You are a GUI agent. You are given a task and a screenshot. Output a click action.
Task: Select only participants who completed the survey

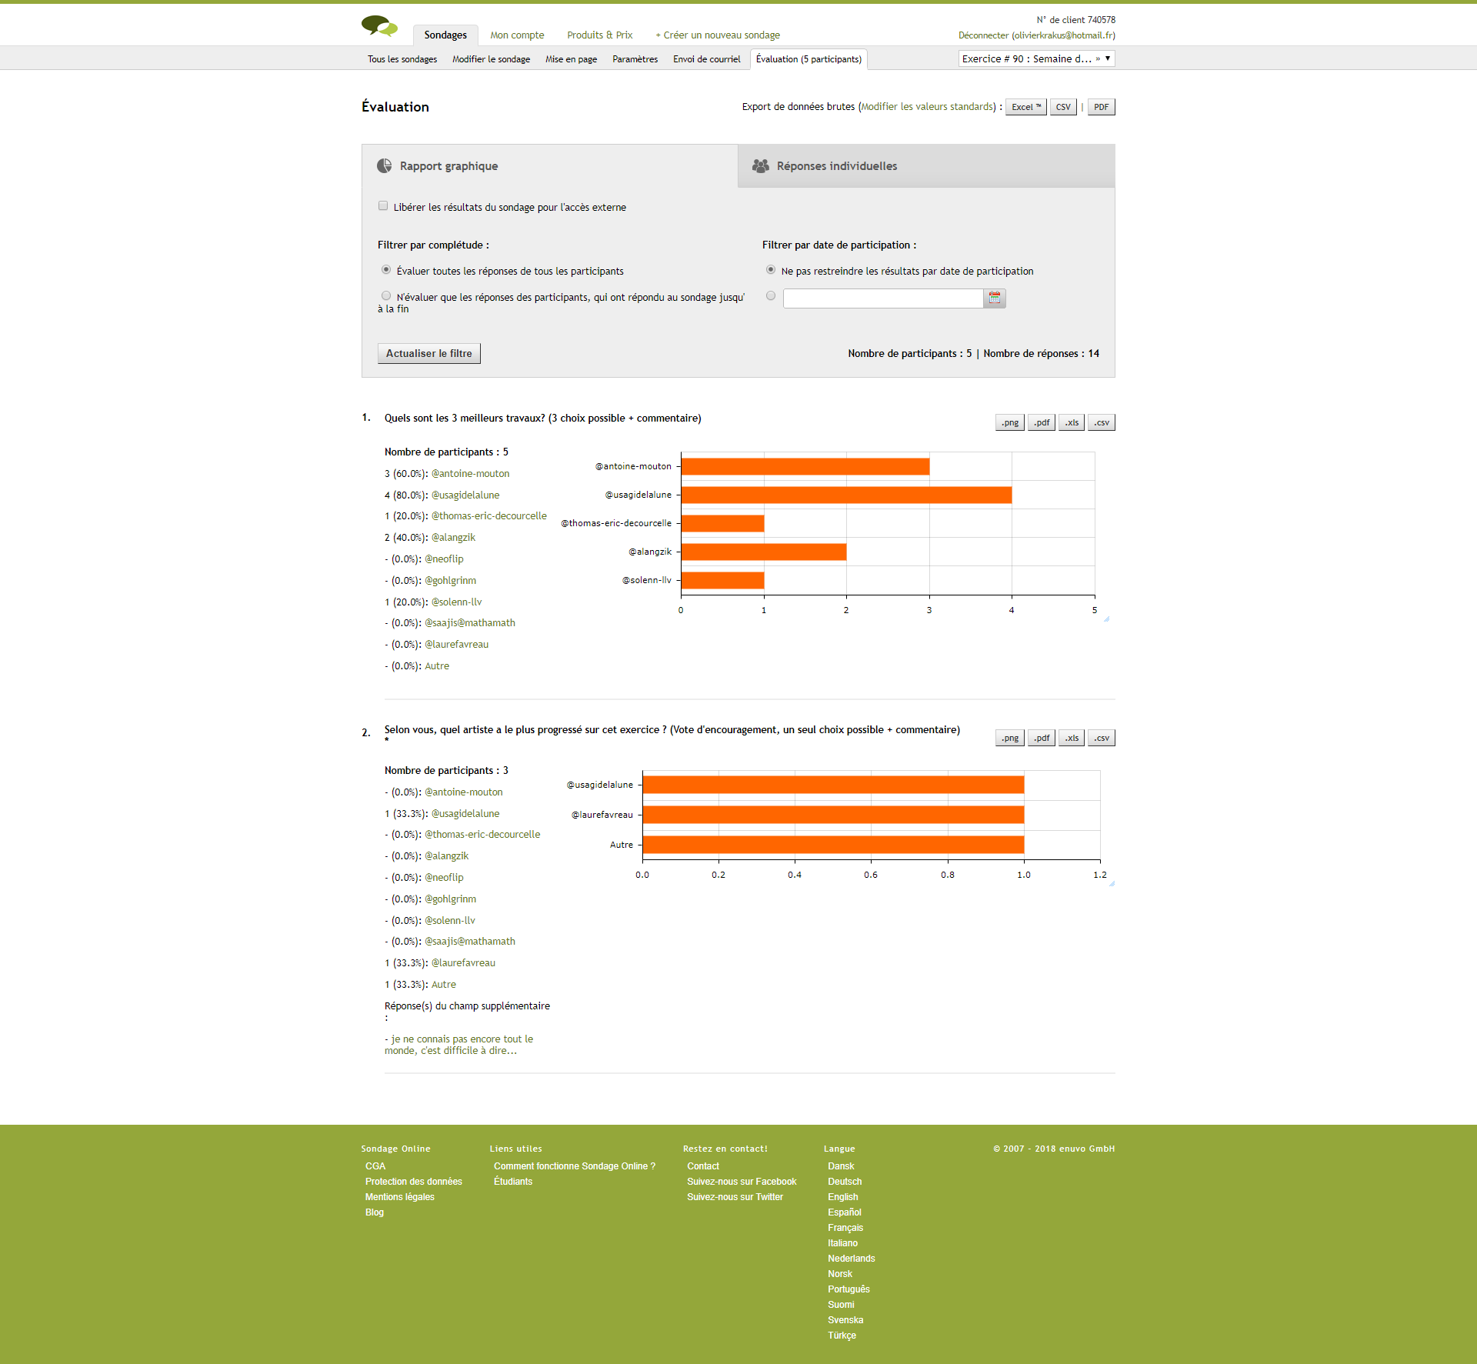point(386,296)
